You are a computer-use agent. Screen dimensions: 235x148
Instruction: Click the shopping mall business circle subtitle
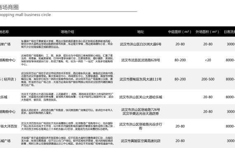(x=25, y=15)
